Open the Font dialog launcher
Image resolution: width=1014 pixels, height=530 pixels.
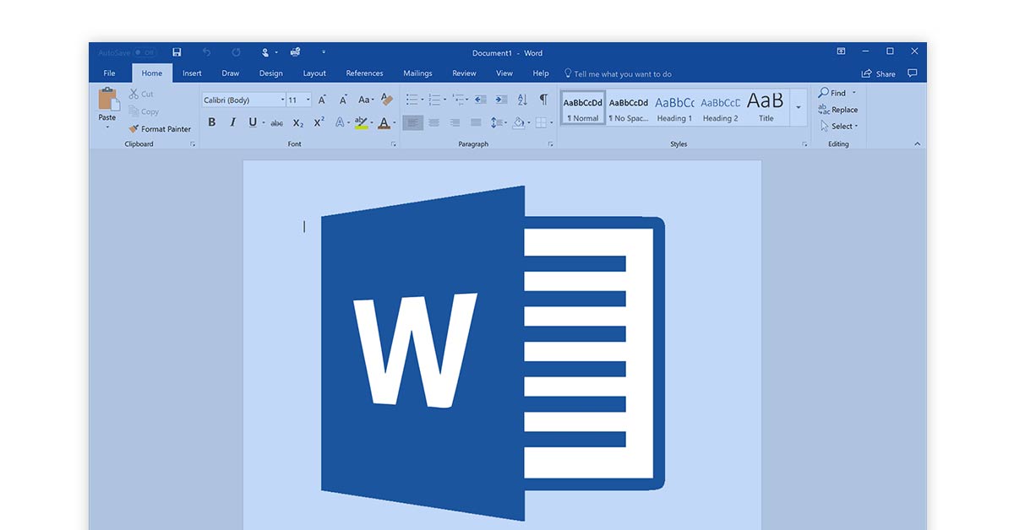(x=394, y=144)
